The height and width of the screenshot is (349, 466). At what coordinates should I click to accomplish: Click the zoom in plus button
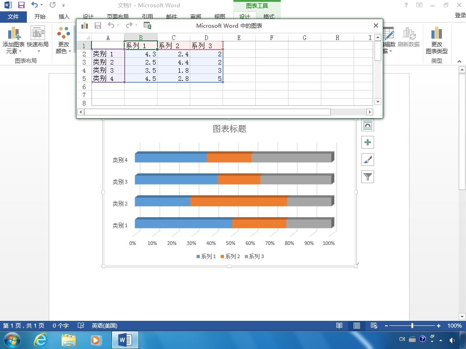tap(438, 325)
